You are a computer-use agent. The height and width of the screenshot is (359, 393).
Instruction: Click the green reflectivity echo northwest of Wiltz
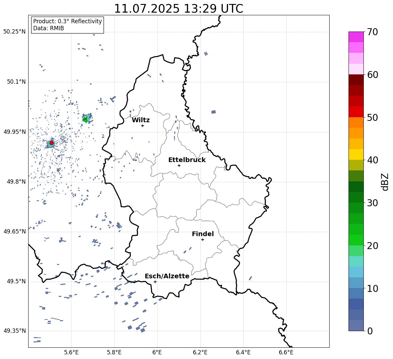(x=87, y=118)
